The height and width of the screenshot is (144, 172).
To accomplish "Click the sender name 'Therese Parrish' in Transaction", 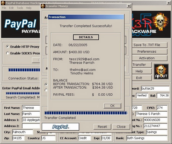I will pos(82,63).
